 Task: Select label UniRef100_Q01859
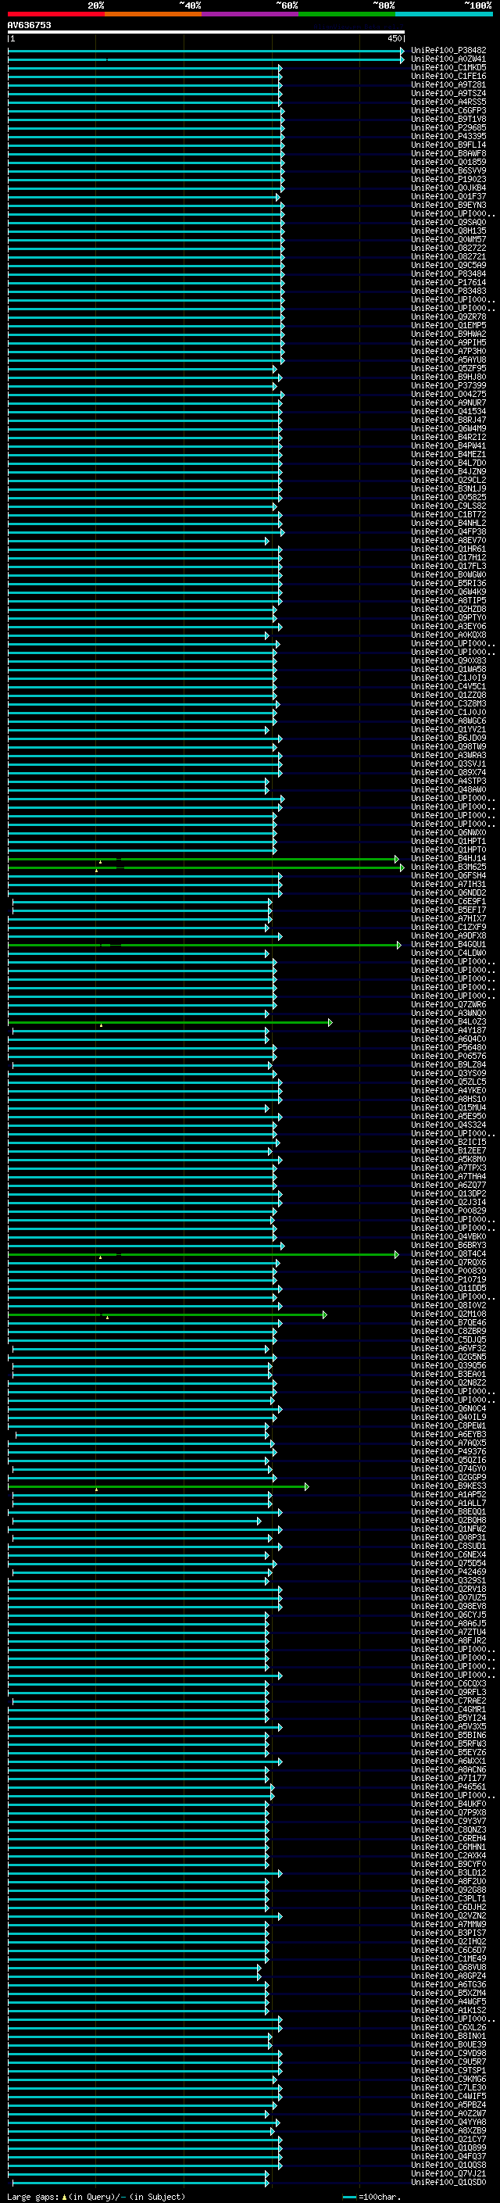point(448,162)
